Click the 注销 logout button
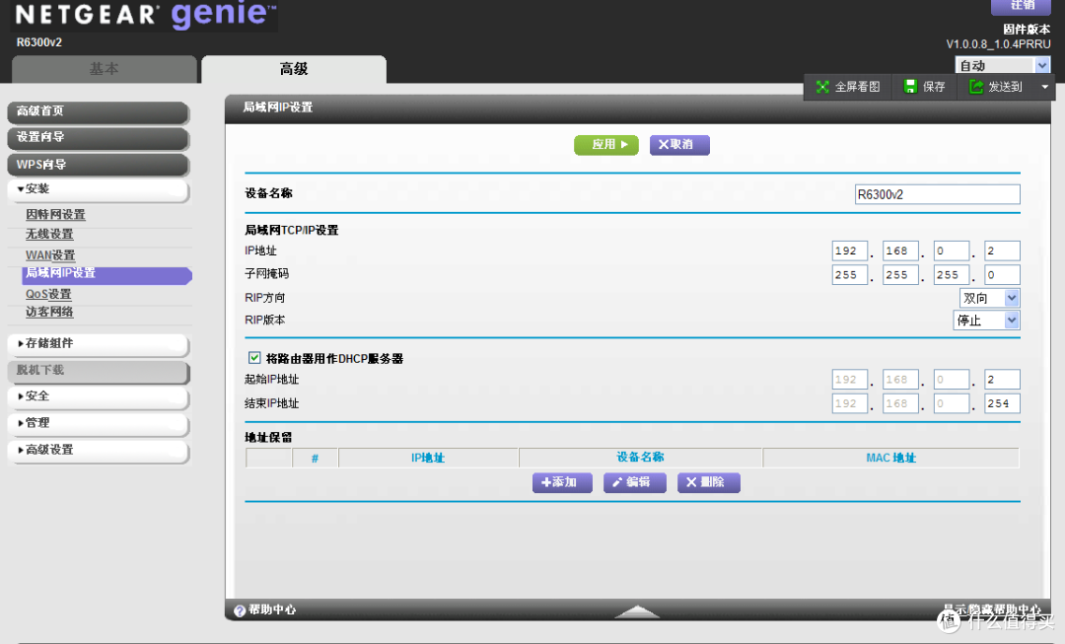1065x644 pixels. point(1021,6)
